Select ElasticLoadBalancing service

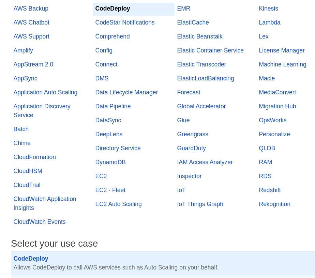205,78
